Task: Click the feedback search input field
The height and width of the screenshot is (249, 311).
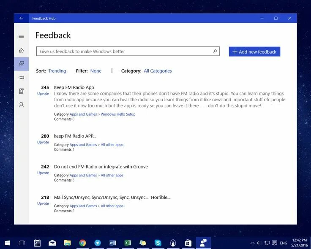Action: tap(128, 51)
